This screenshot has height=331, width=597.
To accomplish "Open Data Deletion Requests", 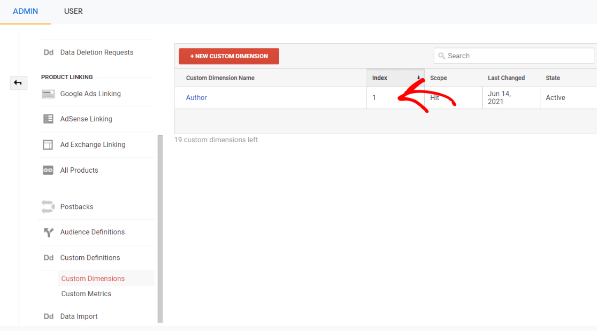I will click(97, 52).
